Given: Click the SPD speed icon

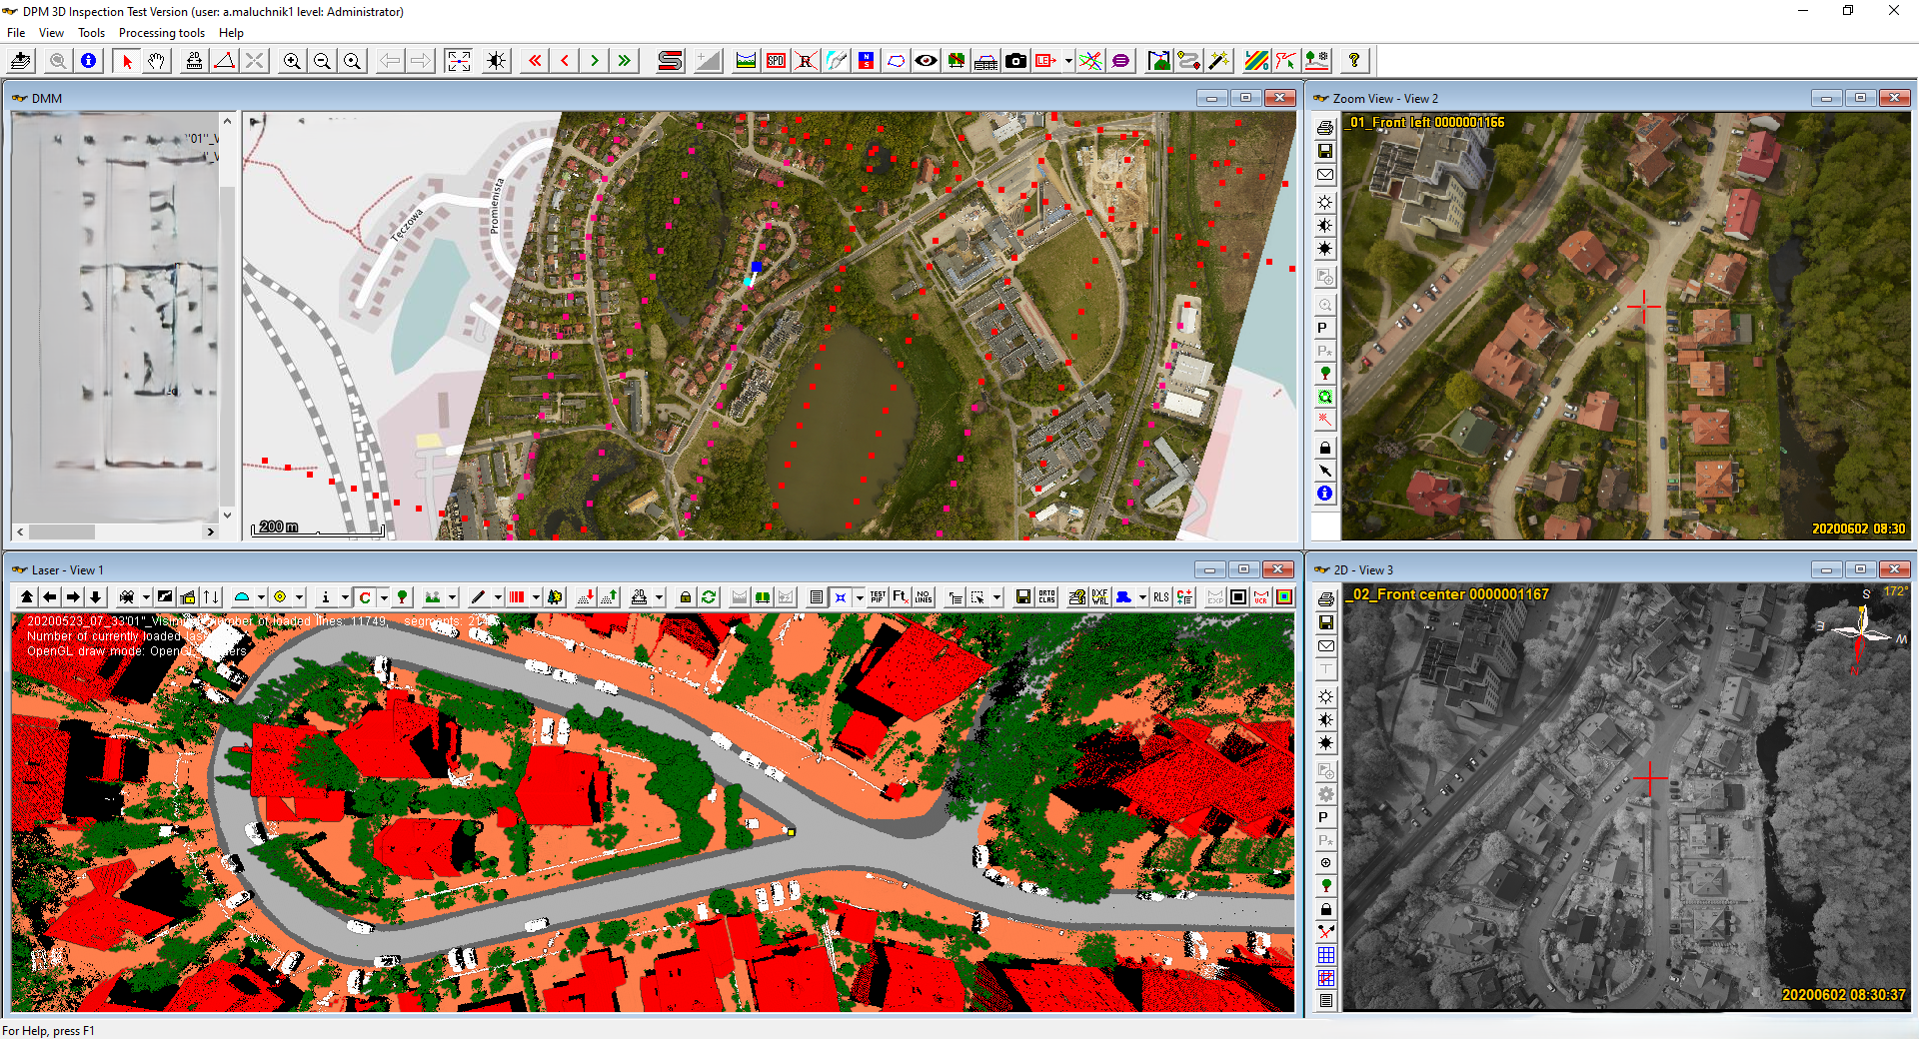Looking at the screenshot, I should coord(776,61).
